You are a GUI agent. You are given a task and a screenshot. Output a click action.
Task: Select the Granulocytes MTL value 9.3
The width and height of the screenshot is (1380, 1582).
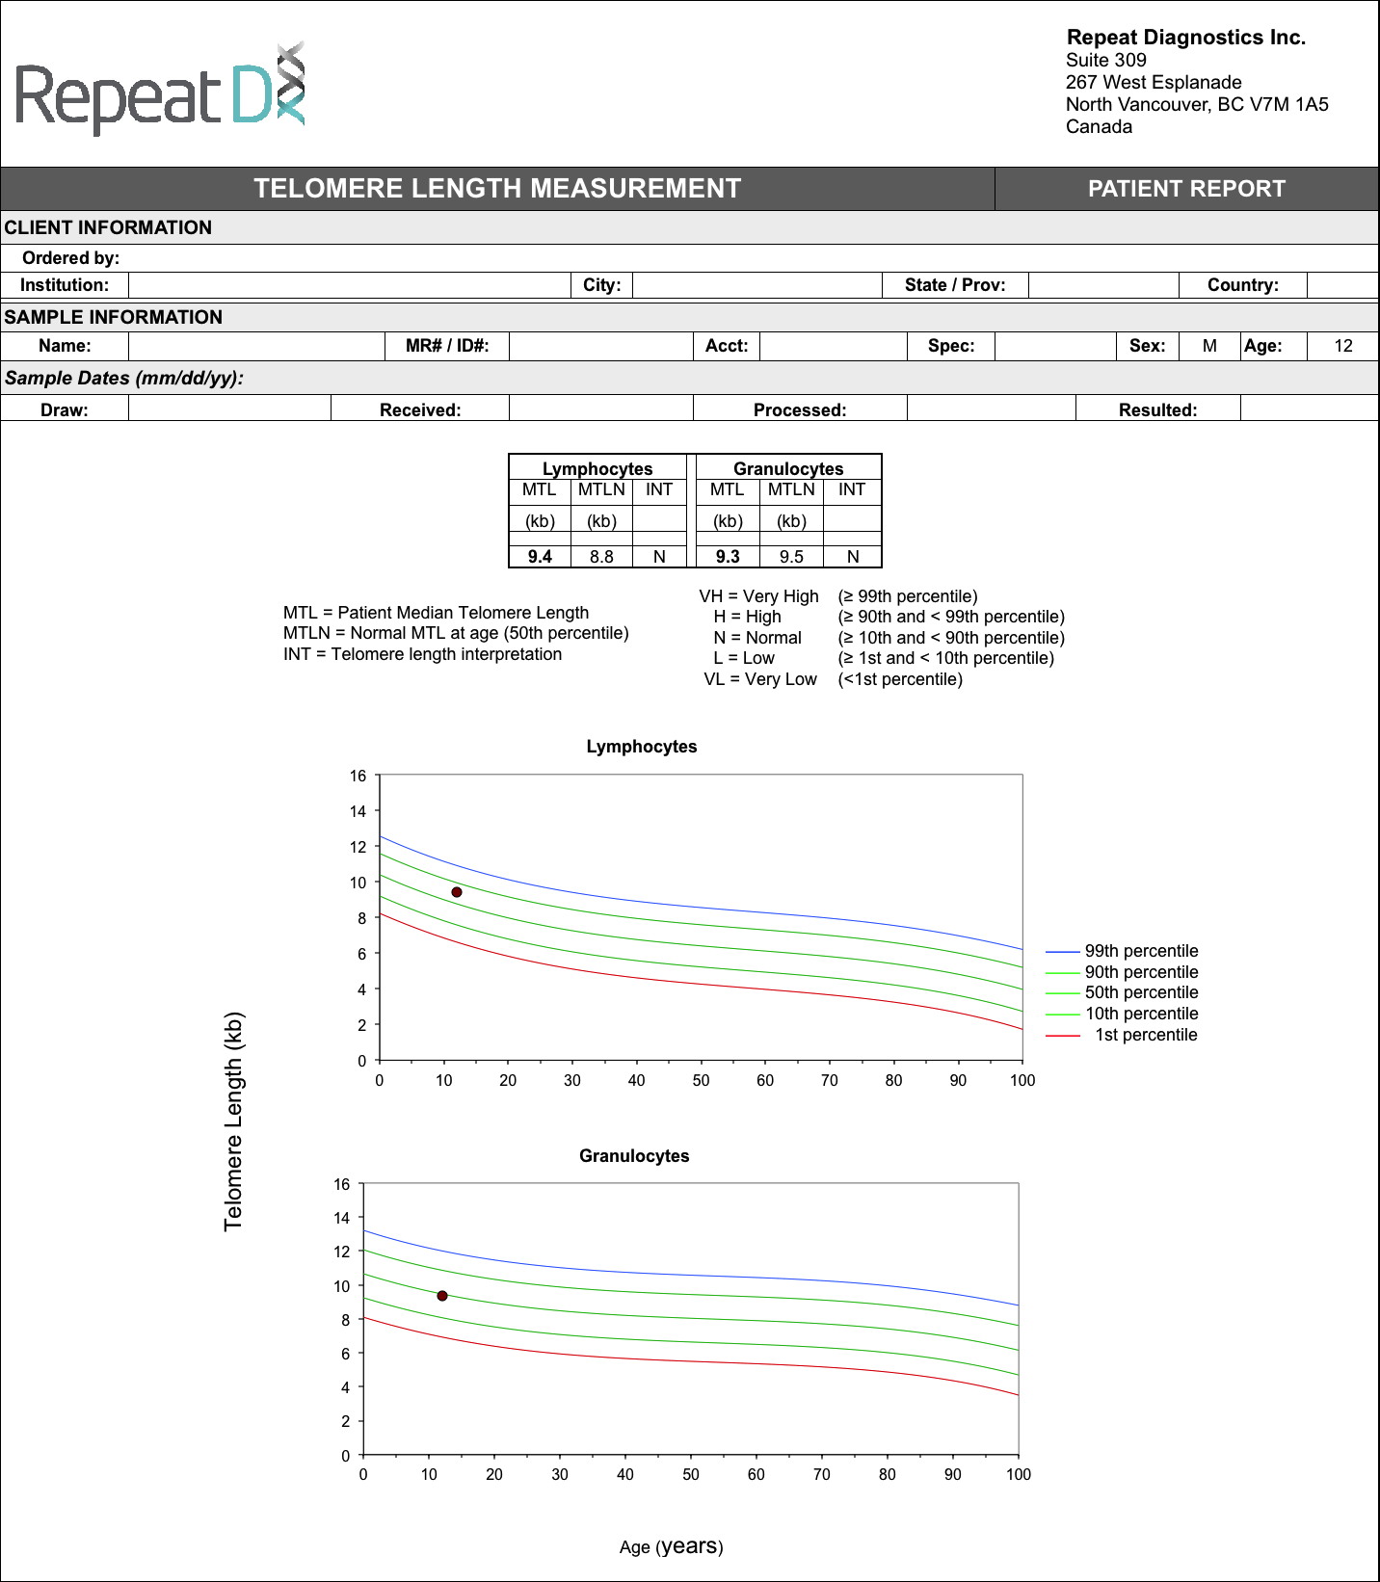pyautogui.click(x=728, y=557)
